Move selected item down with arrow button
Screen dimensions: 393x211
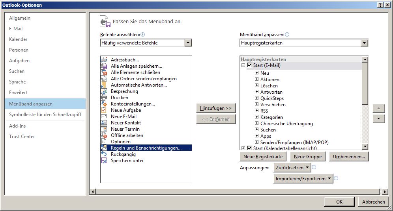click(x=379, y=118)
